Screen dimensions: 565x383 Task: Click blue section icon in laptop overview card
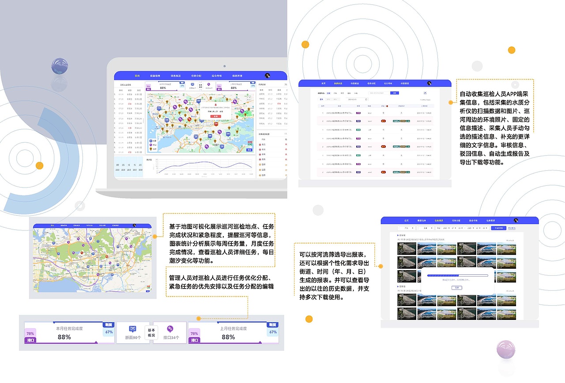(x=192, y=84)
